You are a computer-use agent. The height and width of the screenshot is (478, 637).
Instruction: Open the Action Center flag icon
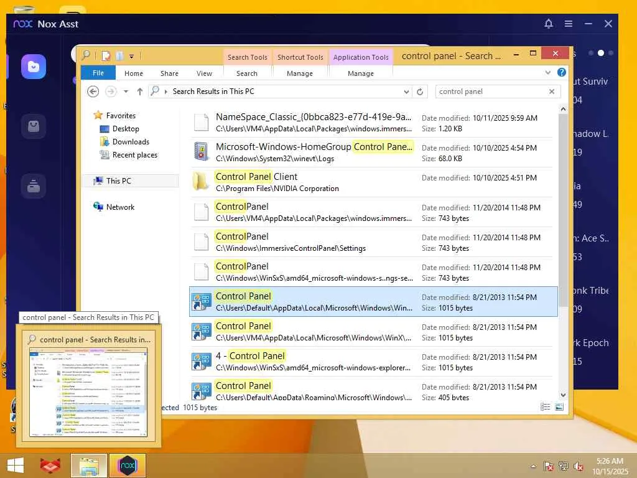tap(549, 466)
